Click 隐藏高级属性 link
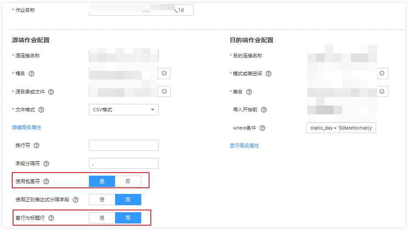 coord(27,127)
